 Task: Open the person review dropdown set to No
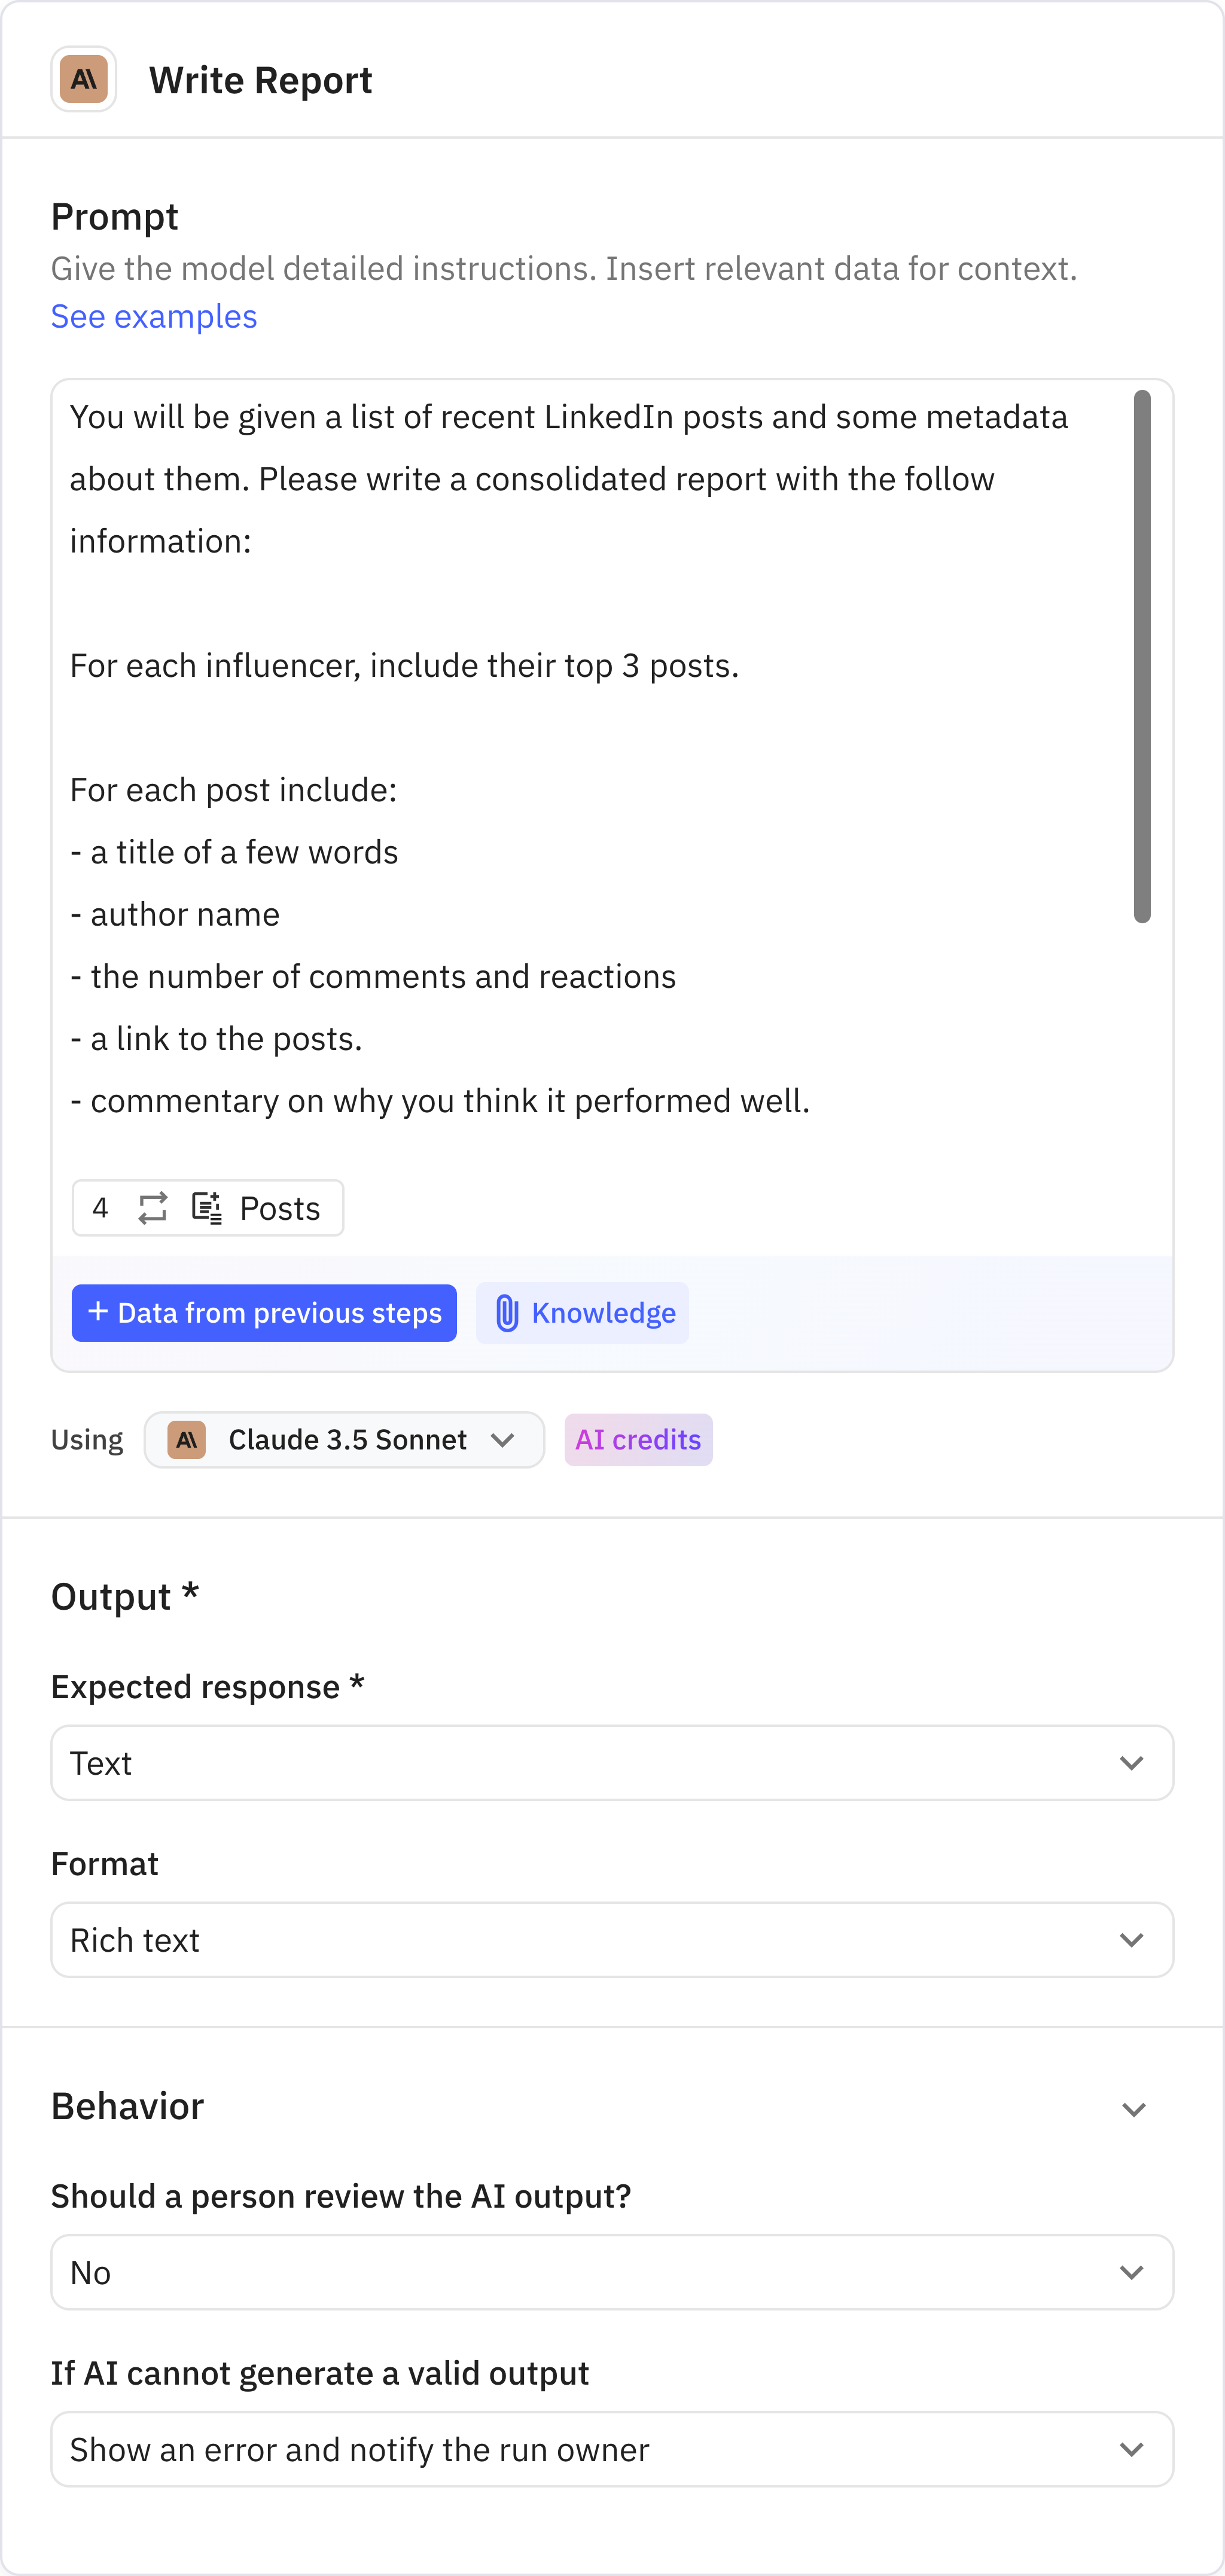[612, 2271]
